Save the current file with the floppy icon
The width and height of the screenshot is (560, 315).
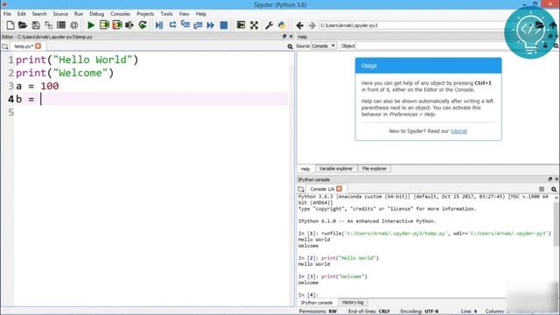click(x=36, y=25)
